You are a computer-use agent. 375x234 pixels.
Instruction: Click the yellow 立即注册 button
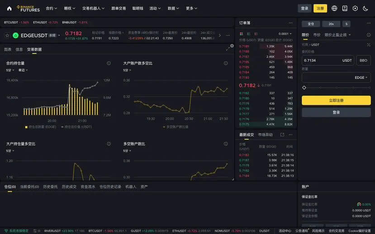tap(336, 101)
